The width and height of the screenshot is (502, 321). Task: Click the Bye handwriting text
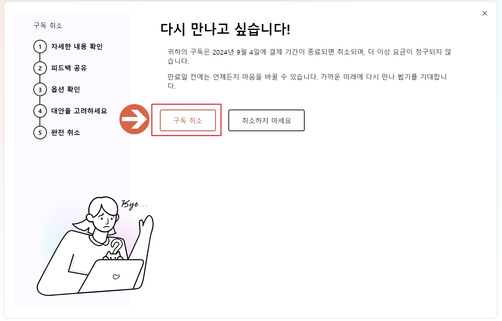coord(134,204)
